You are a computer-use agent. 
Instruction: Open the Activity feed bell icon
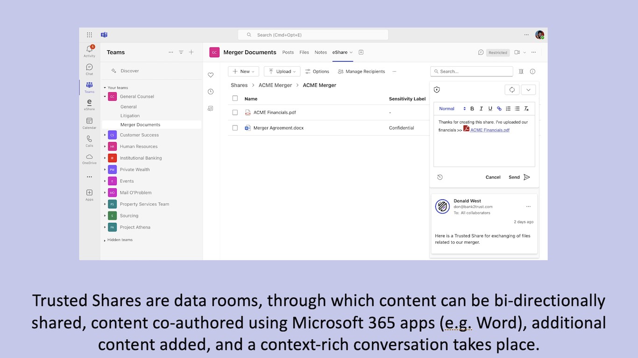89,50
